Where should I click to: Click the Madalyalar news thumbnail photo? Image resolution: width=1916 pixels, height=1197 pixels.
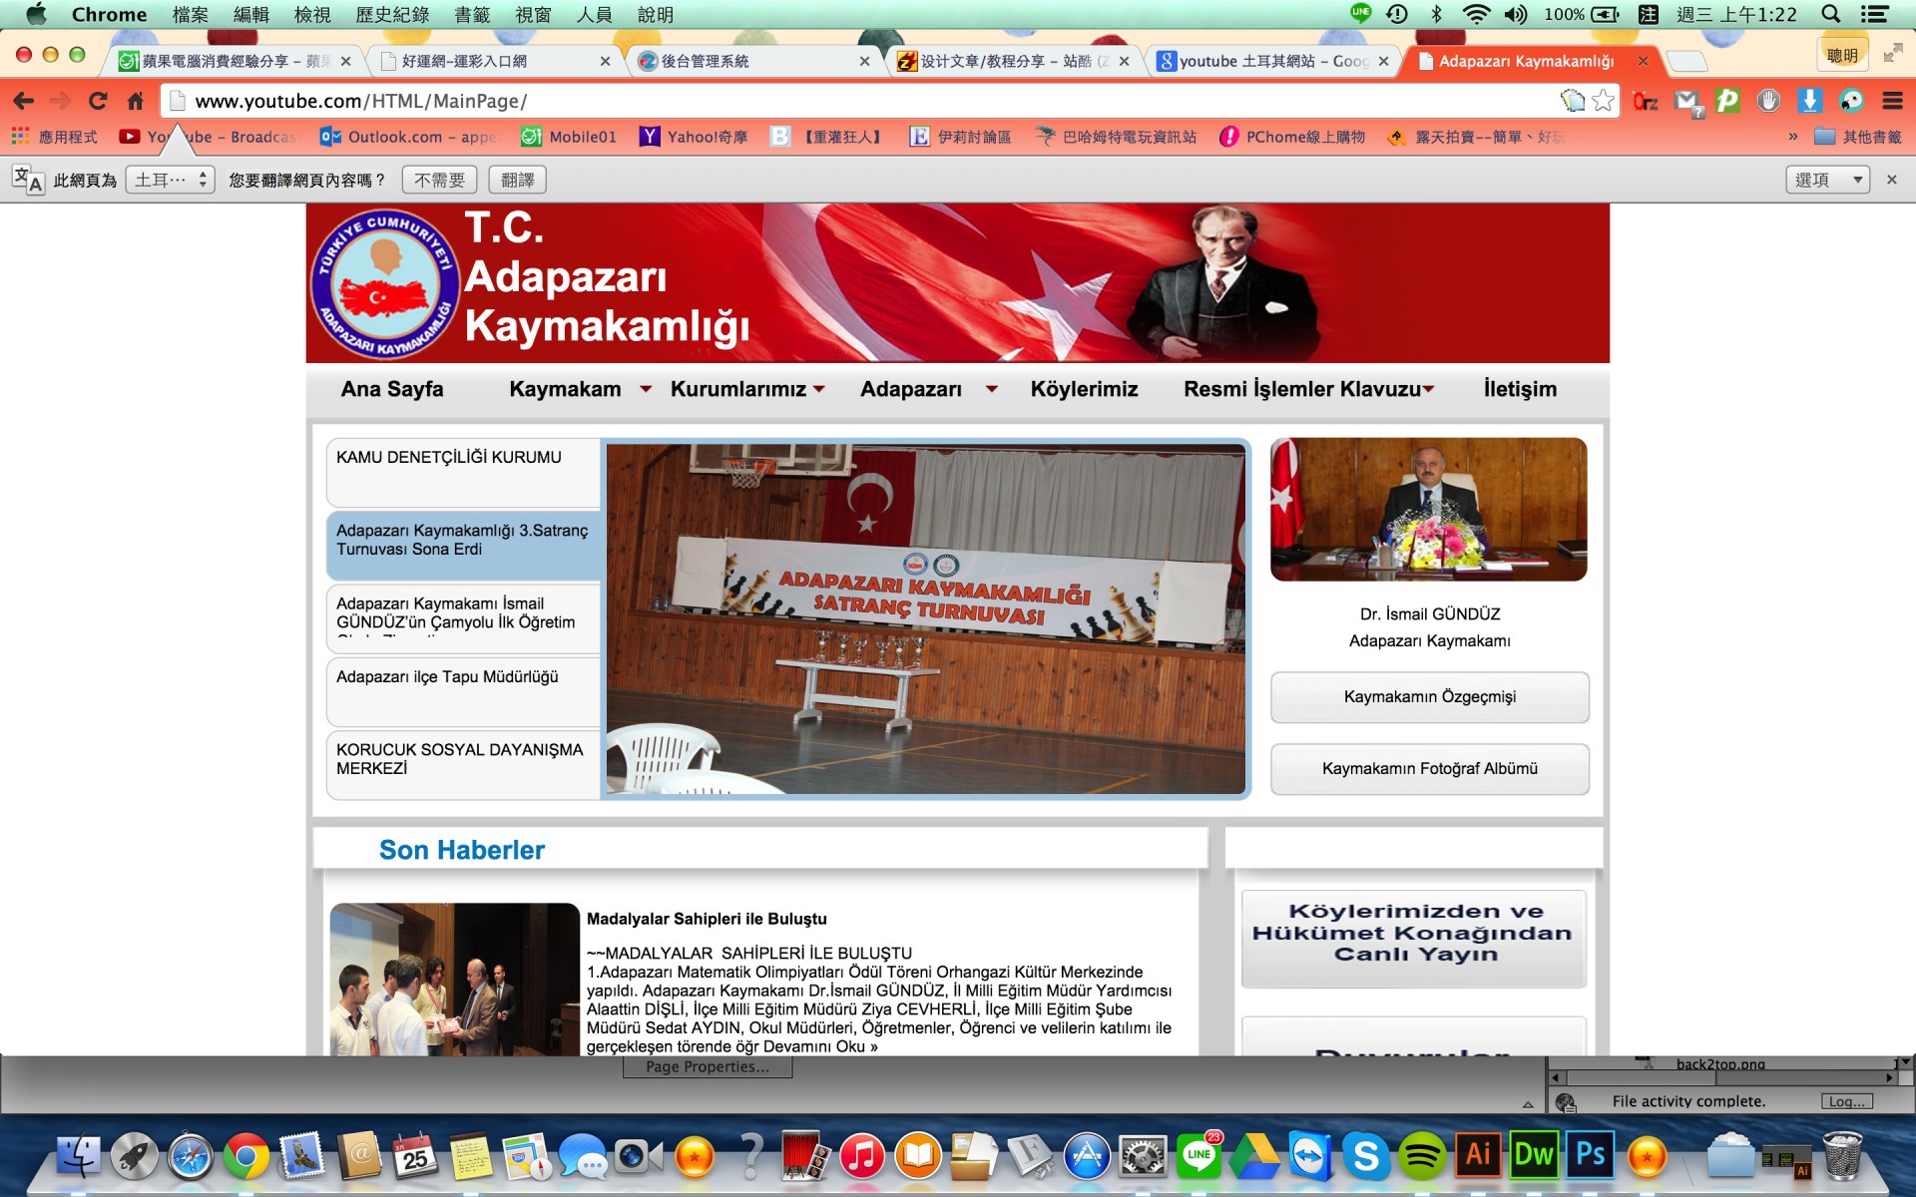[x=454, y=979]
